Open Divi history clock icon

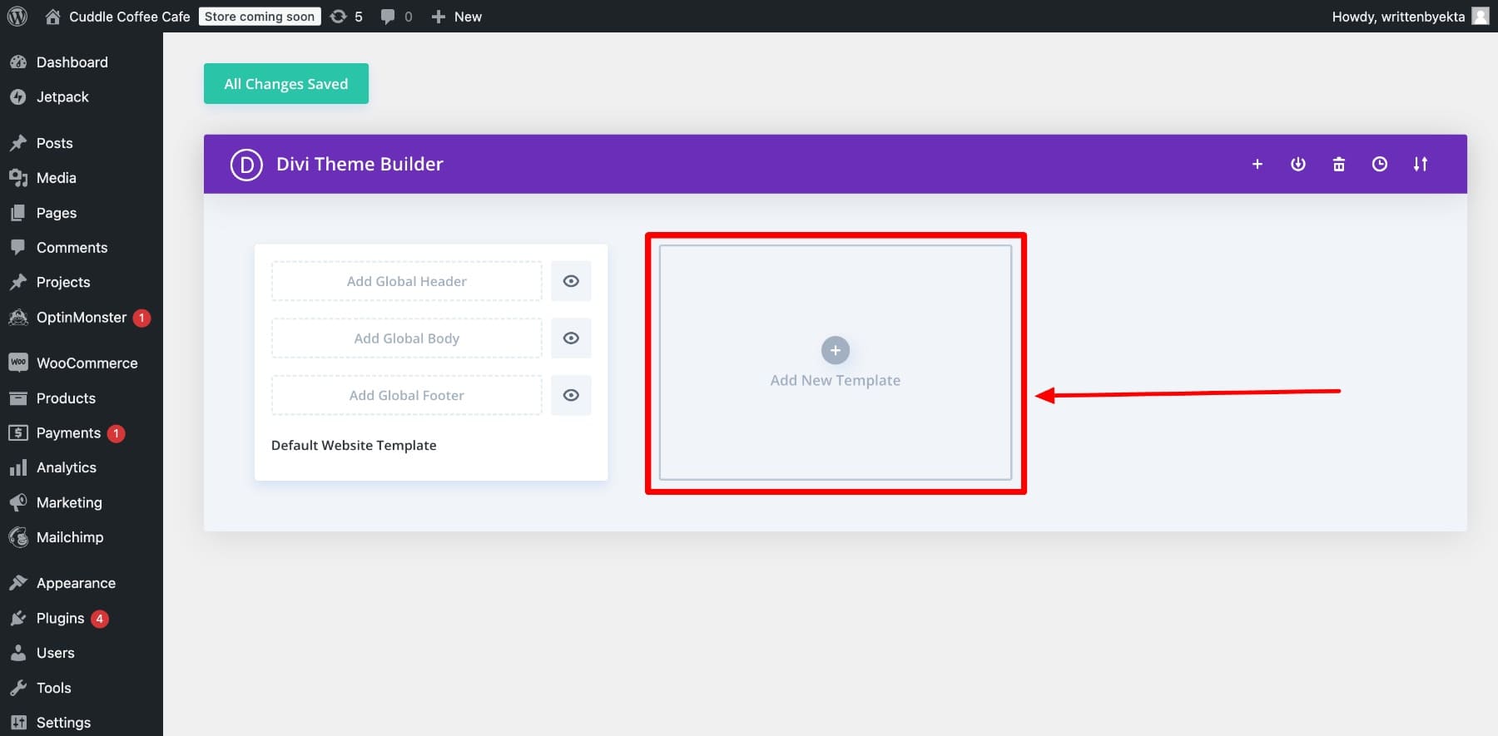(1380, 165)
